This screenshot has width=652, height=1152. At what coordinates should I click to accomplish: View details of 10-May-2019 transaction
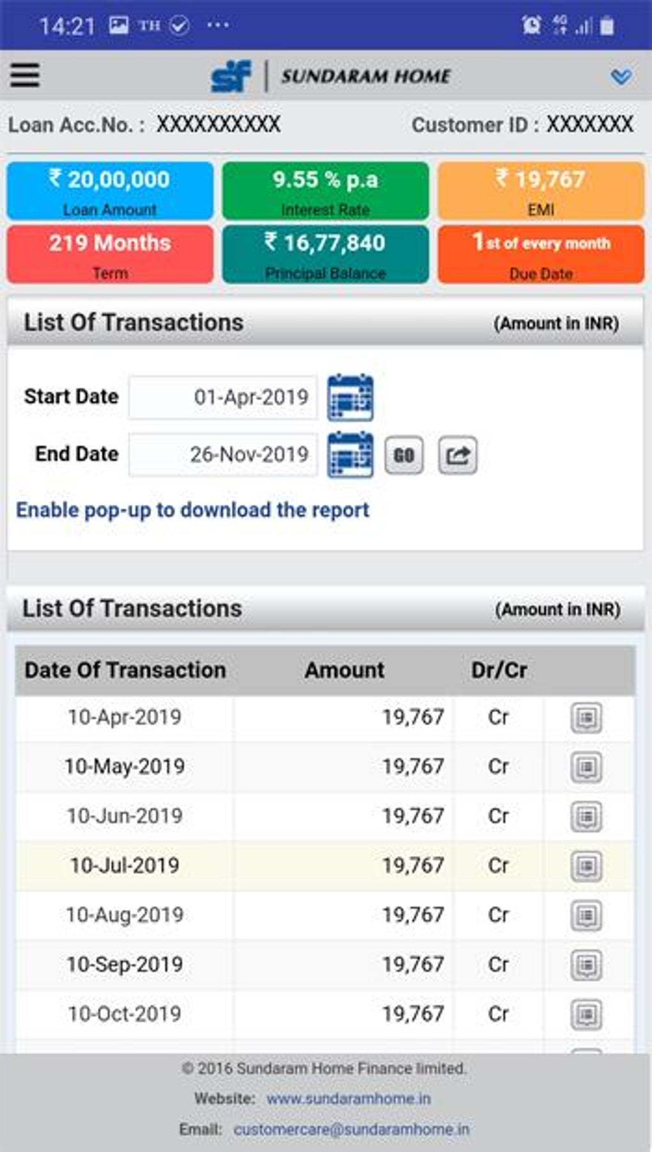[x=586, y=767]
